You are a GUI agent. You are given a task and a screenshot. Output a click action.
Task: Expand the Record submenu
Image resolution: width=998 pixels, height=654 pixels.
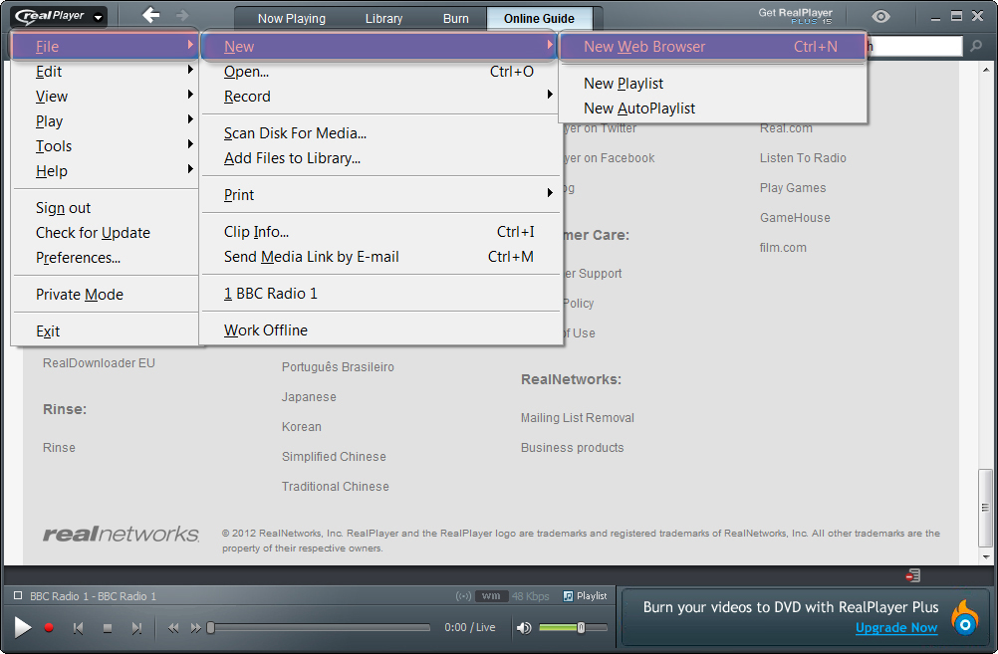380,97
